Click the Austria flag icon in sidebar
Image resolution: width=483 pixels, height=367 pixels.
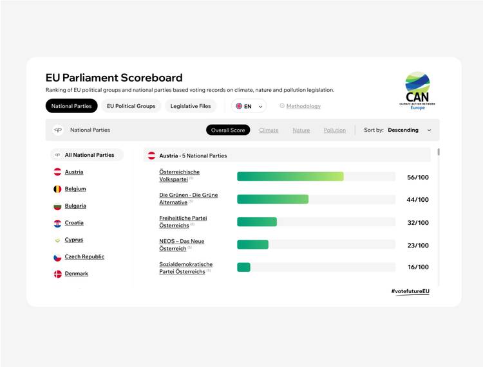(x=57, y=172)
